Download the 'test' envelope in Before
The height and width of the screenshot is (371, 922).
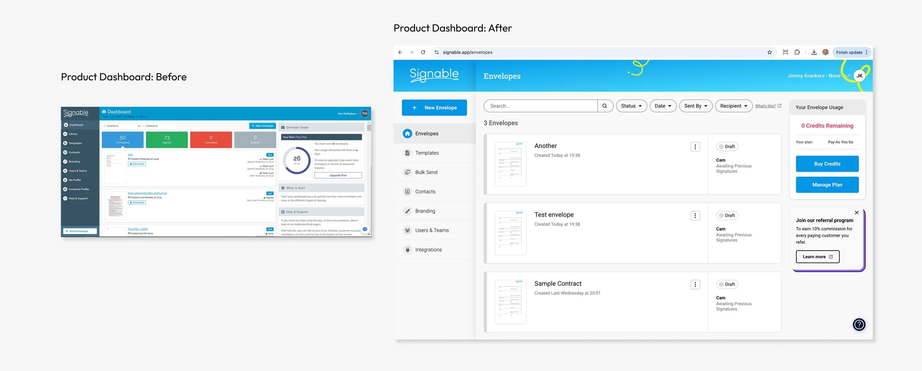coord(137,164)
